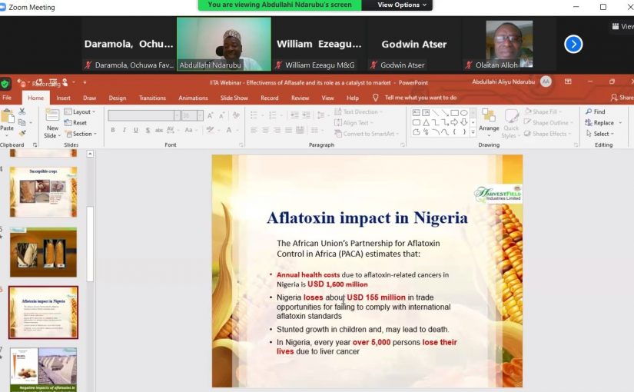Select the Susceptible crops slide thumbnail

point(43,191)
